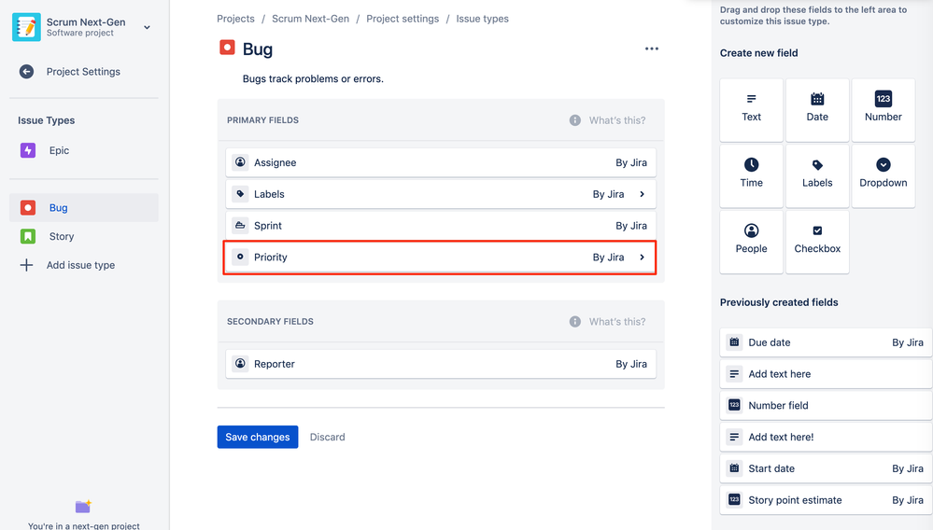Select the Sprint field row

point(441,225)
